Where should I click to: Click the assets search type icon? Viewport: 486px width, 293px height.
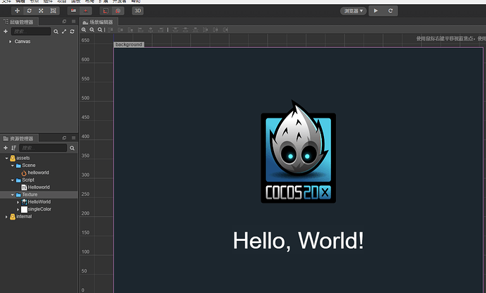[73, 148]
